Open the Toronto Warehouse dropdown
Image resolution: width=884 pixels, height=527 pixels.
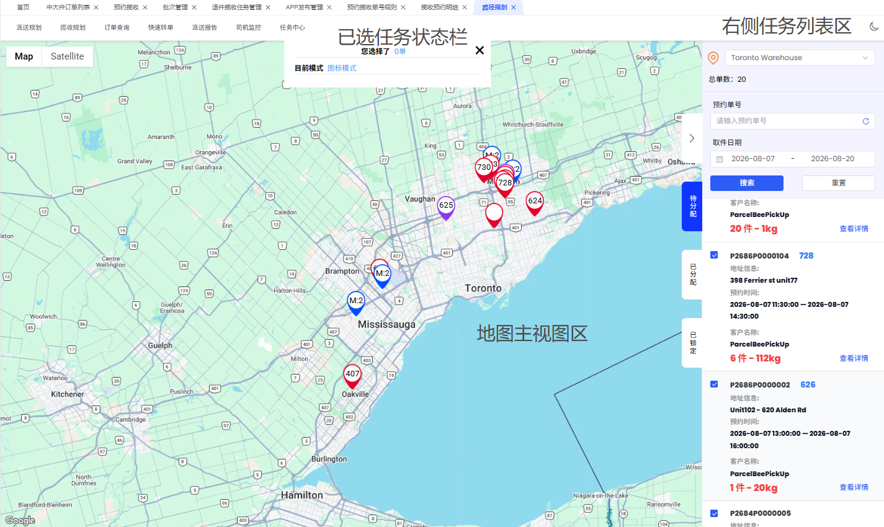coord(800,58)
